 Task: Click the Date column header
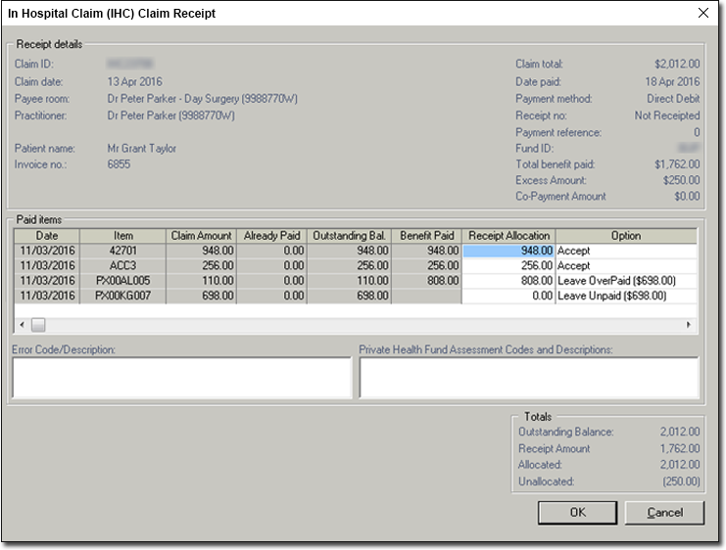[47, 236]
